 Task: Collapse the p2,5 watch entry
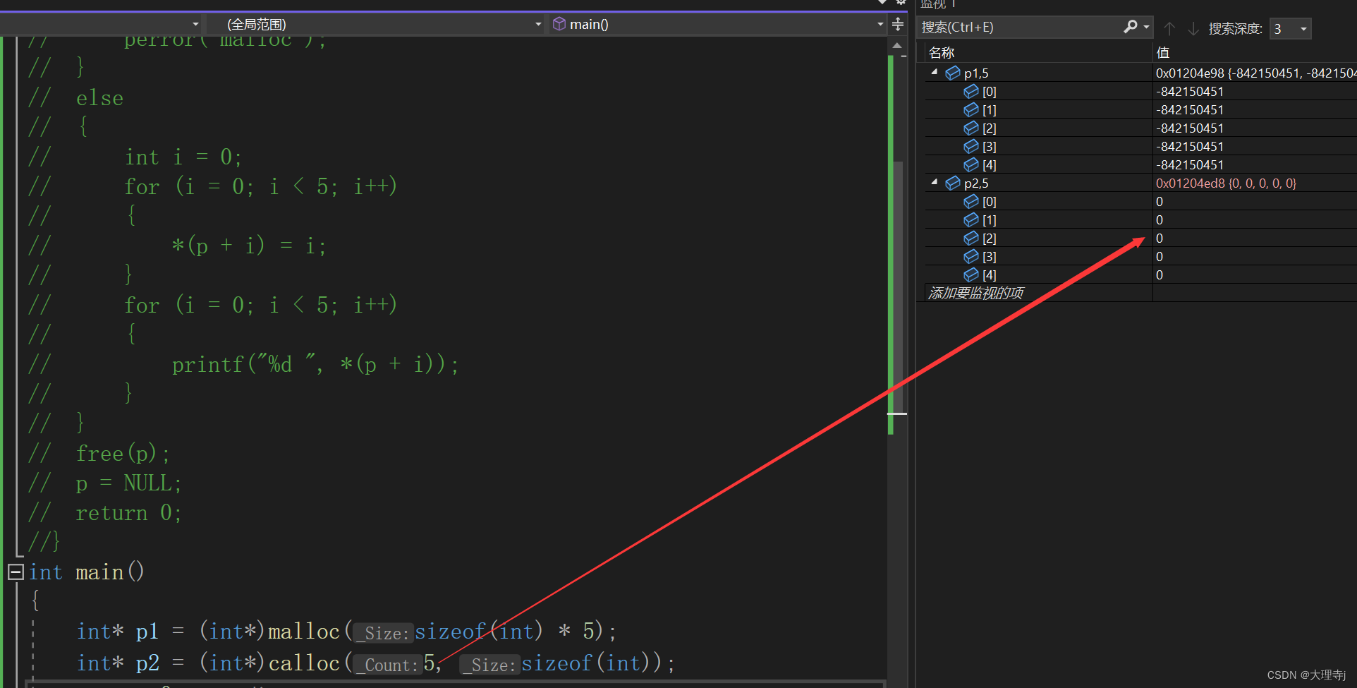pyautogui.click(x=935, y=182)
